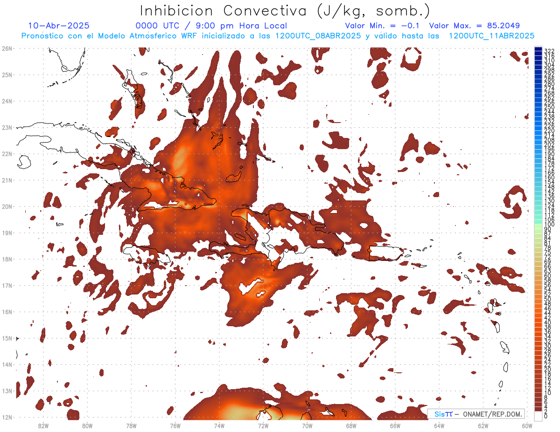Click the '14N' latitude label
The height and width of the screenshot is (432, 560).
tap(7, 364)
